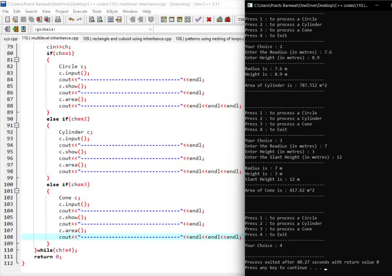392x276 pixels.
Task: Click the Redo toolbar icon
Action: [79, 20]
